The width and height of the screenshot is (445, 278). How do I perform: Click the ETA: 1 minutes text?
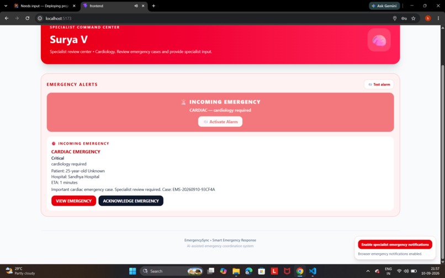[65, 183]
